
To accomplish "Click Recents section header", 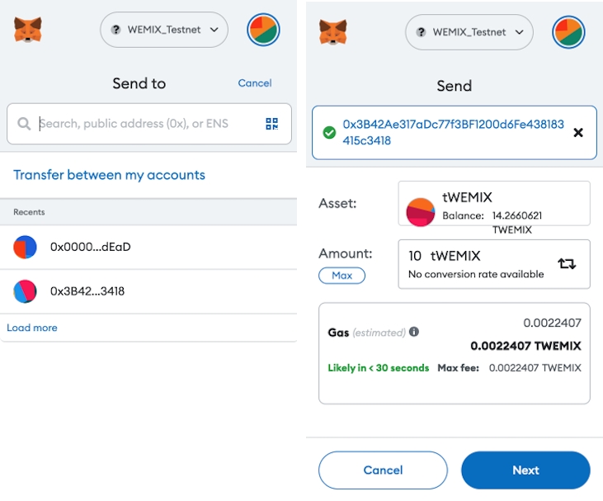I will 29,212.
